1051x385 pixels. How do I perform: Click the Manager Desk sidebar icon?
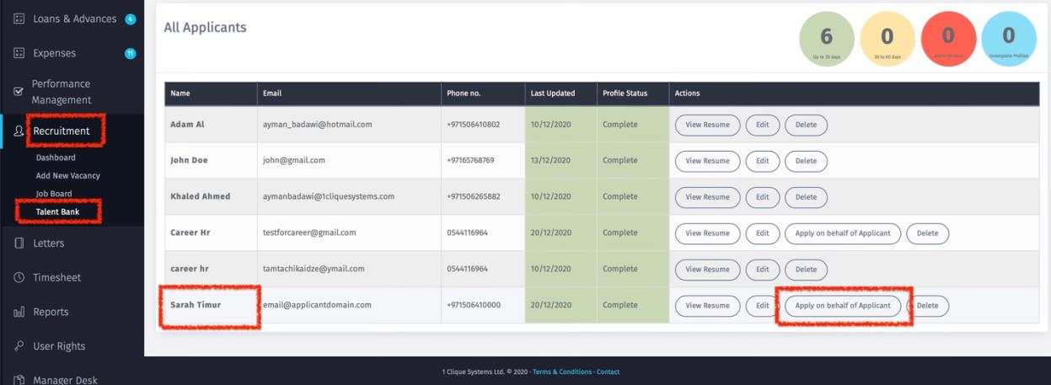click(x=19, y=380)
